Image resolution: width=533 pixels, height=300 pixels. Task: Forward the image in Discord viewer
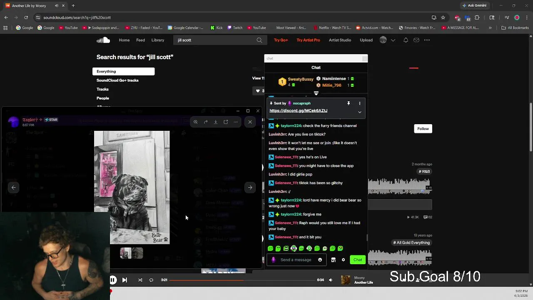click(x=206, y=122)
